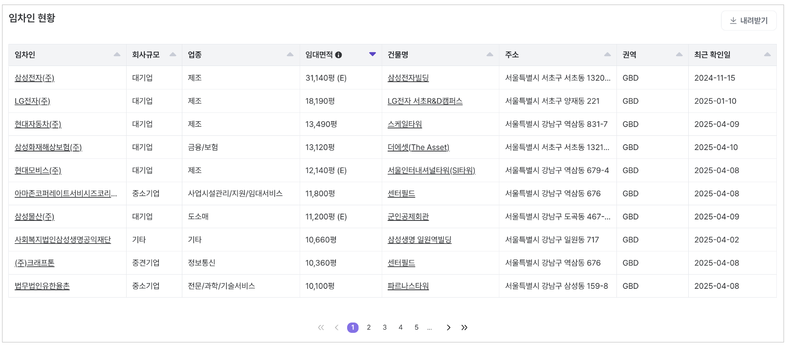Click the 내려받기 download button
The image size is (789, 346).
point(748,21)
